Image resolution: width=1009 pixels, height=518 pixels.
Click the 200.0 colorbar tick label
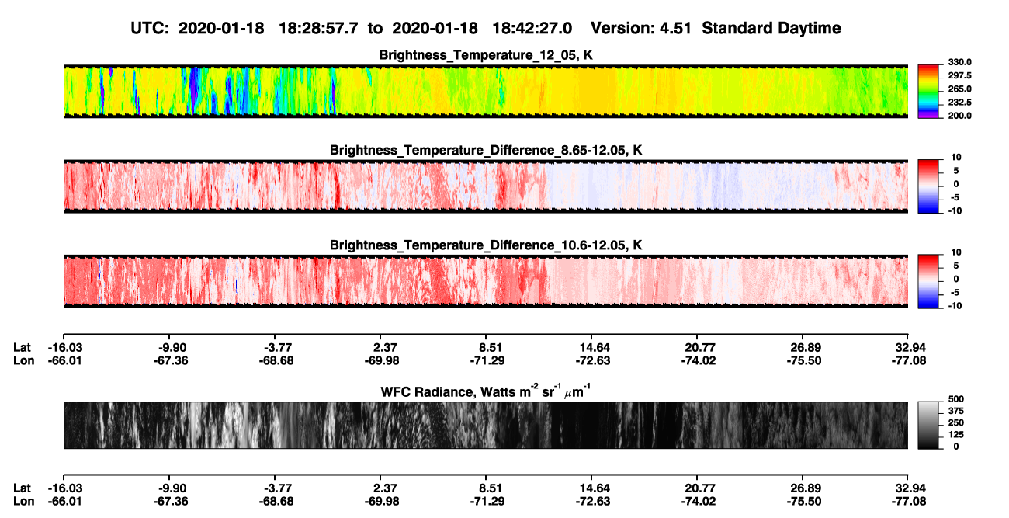959,115
